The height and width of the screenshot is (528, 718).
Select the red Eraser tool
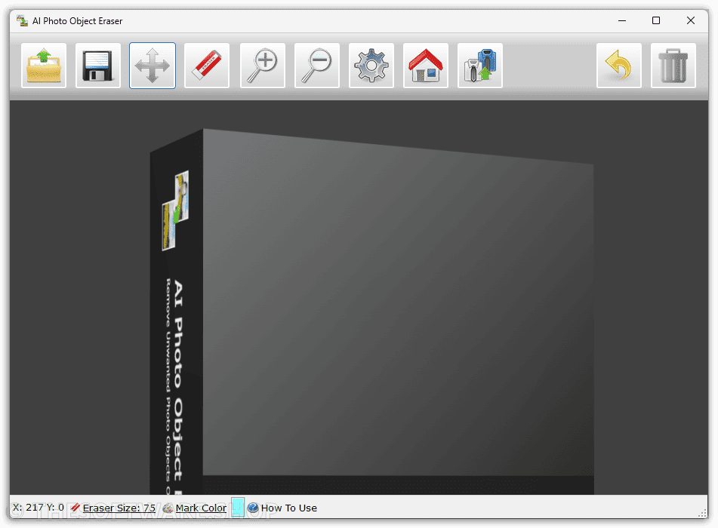point(207,66)
